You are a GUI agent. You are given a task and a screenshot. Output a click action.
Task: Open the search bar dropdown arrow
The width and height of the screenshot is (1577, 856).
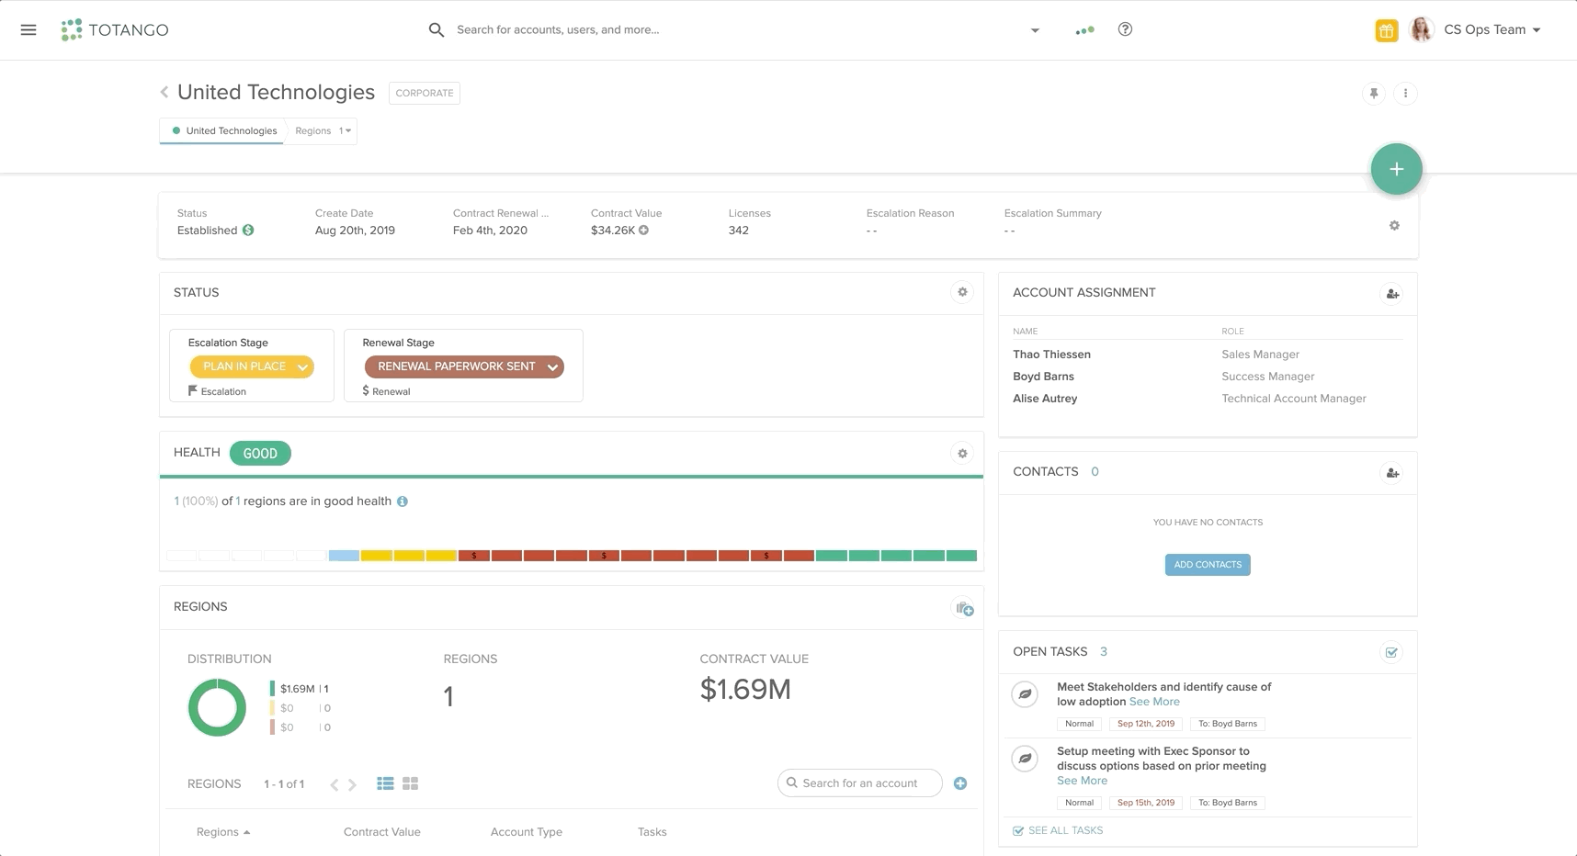(1035, 30)
